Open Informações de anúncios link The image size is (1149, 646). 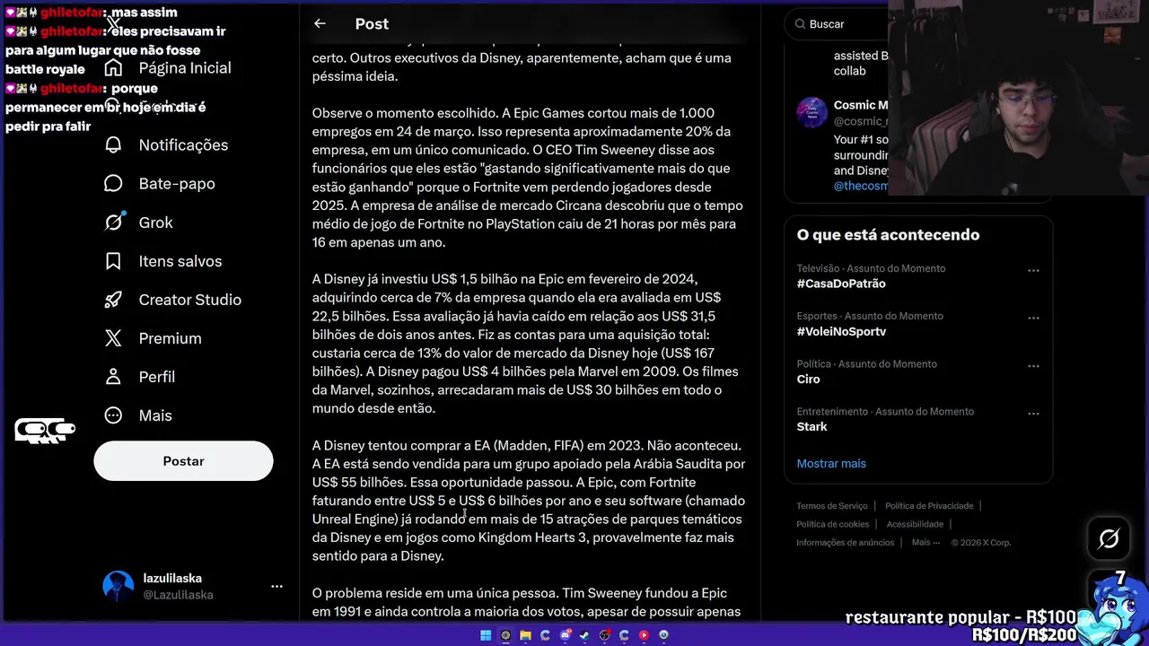(x=845, y=542)
